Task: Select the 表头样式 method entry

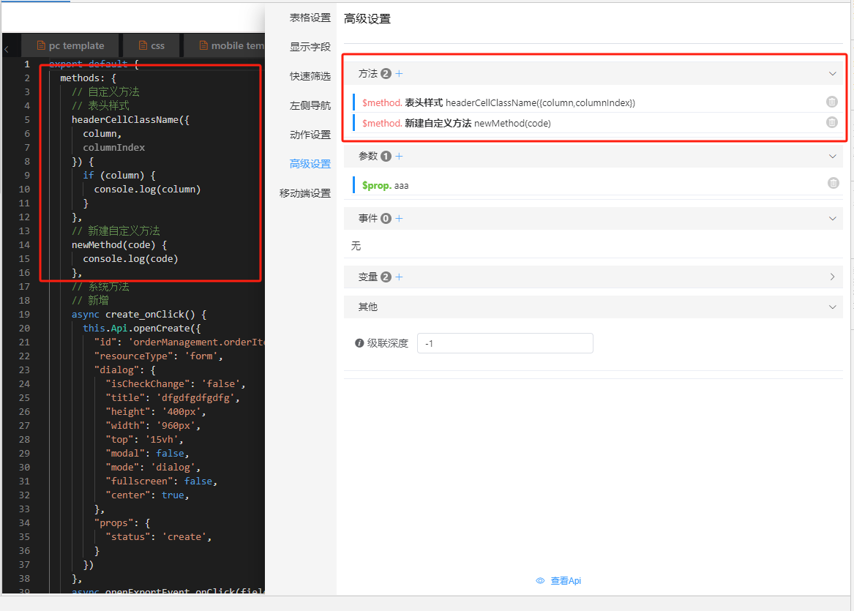Action: (x=498, y=102)
